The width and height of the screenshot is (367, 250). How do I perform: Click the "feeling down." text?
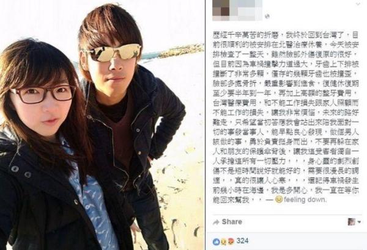(x=305, y=199)
